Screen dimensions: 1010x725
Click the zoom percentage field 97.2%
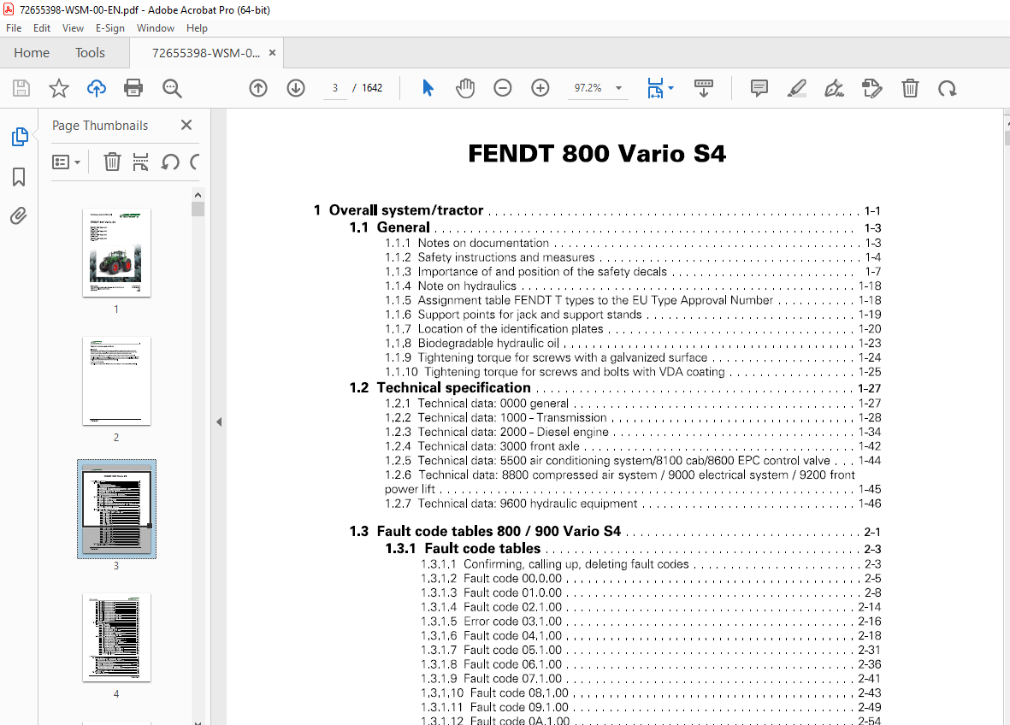click(588, 88)
